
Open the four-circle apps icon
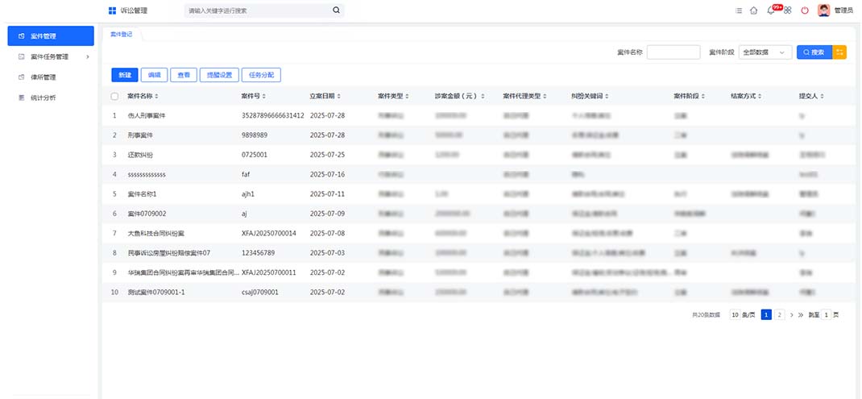[x=787, y=10]
